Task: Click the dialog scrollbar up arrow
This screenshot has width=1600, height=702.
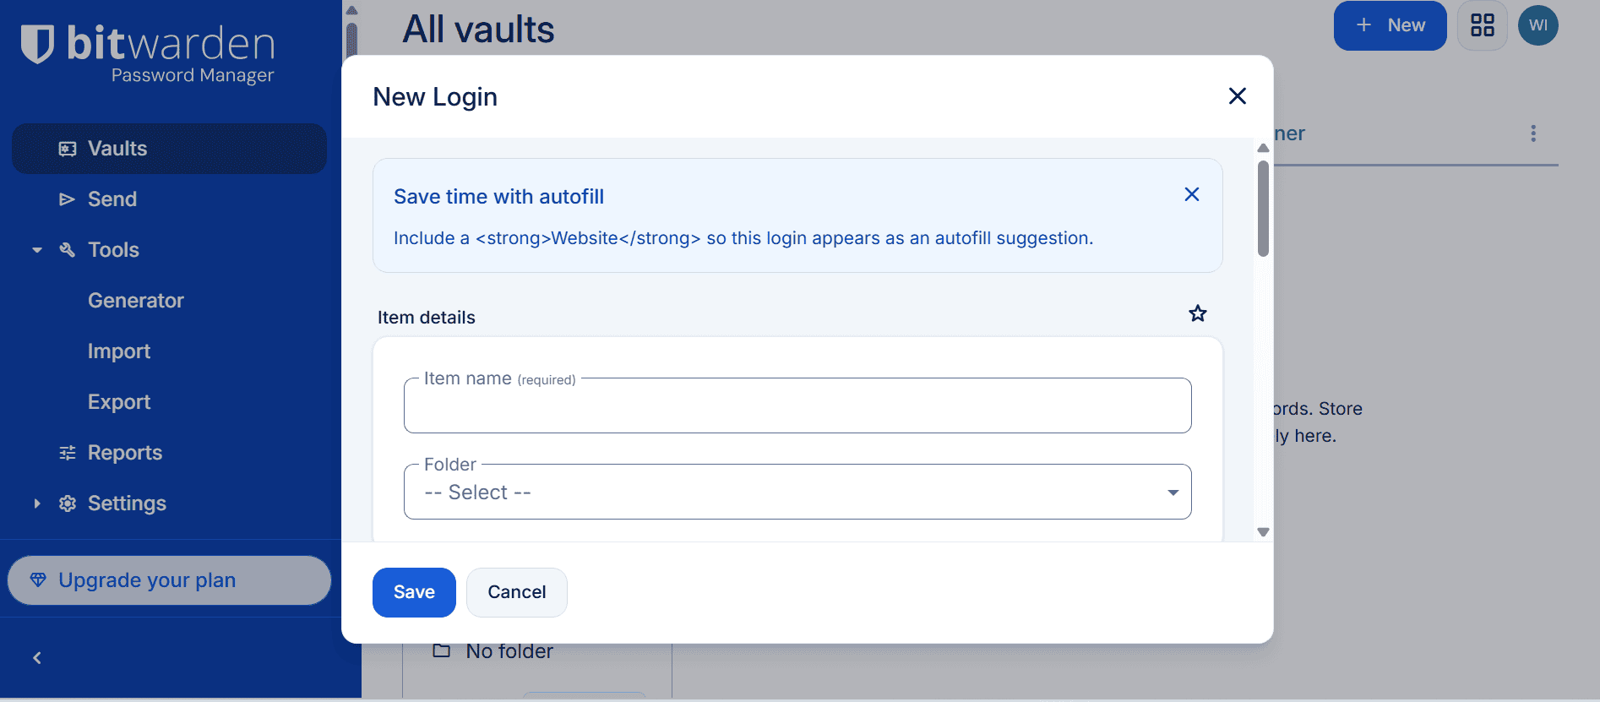Action: click(x=1263, y=148)
